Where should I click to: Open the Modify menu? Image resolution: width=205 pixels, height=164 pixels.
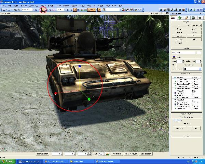tap(16, 6)
